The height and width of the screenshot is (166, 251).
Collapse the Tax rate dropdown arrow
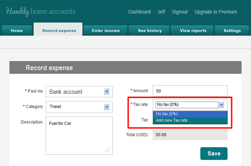click(x=222, y=105)
